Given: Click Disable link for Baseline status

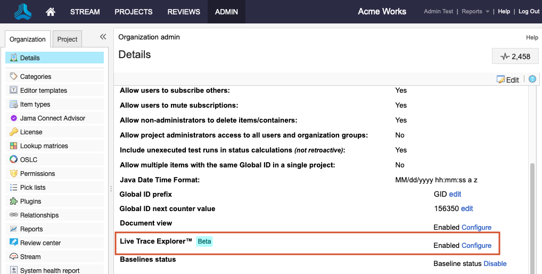Looking at the screenshot, I should point(495,264).
